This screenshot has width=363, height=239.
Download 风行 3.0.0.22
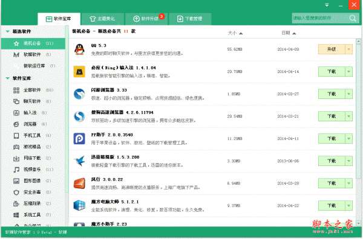pos(332,183)
